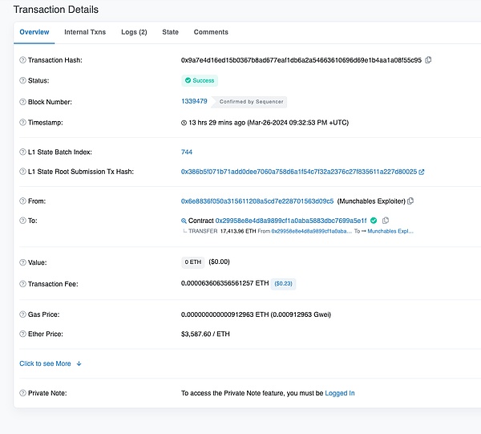Open the Logs (2) tab
481x434 pixels.
point(133,32)
